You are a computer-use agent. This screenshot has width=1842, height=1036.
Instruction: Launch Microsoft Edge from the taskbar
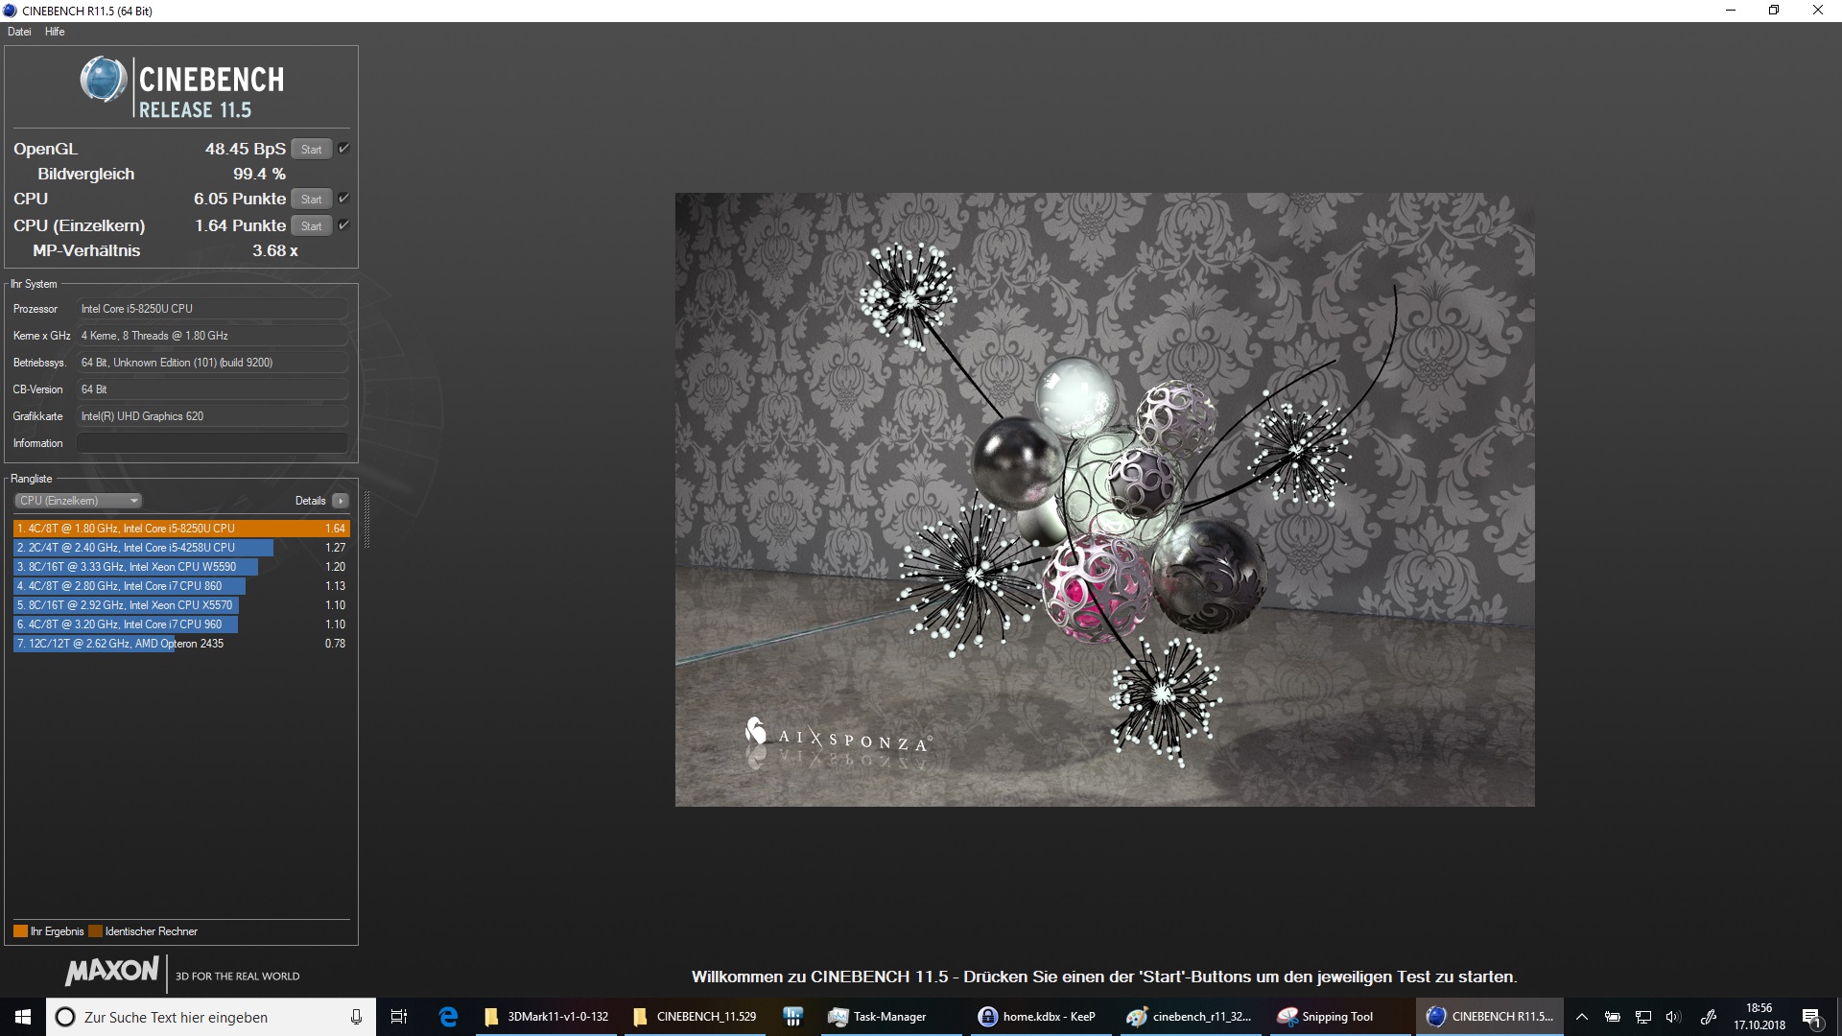tap(448, 1017)
